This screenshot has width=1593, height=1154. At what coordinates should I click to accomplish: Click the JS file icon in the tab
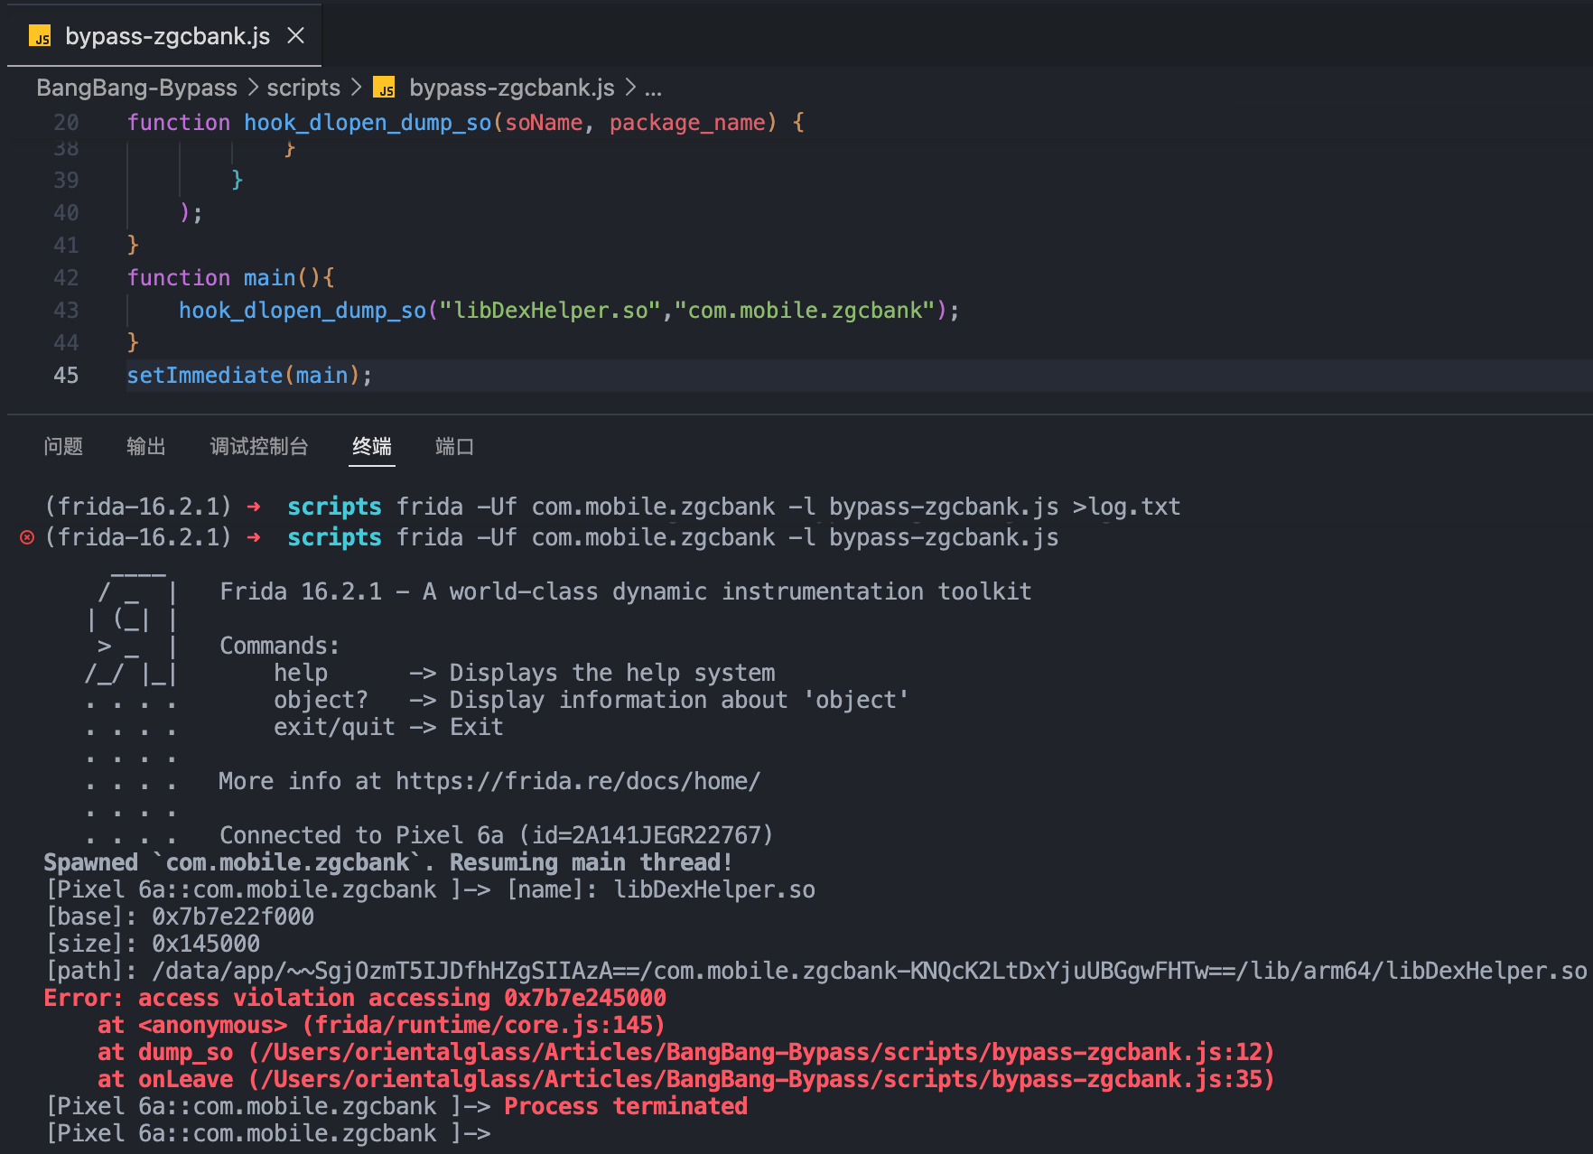[40, 36]
